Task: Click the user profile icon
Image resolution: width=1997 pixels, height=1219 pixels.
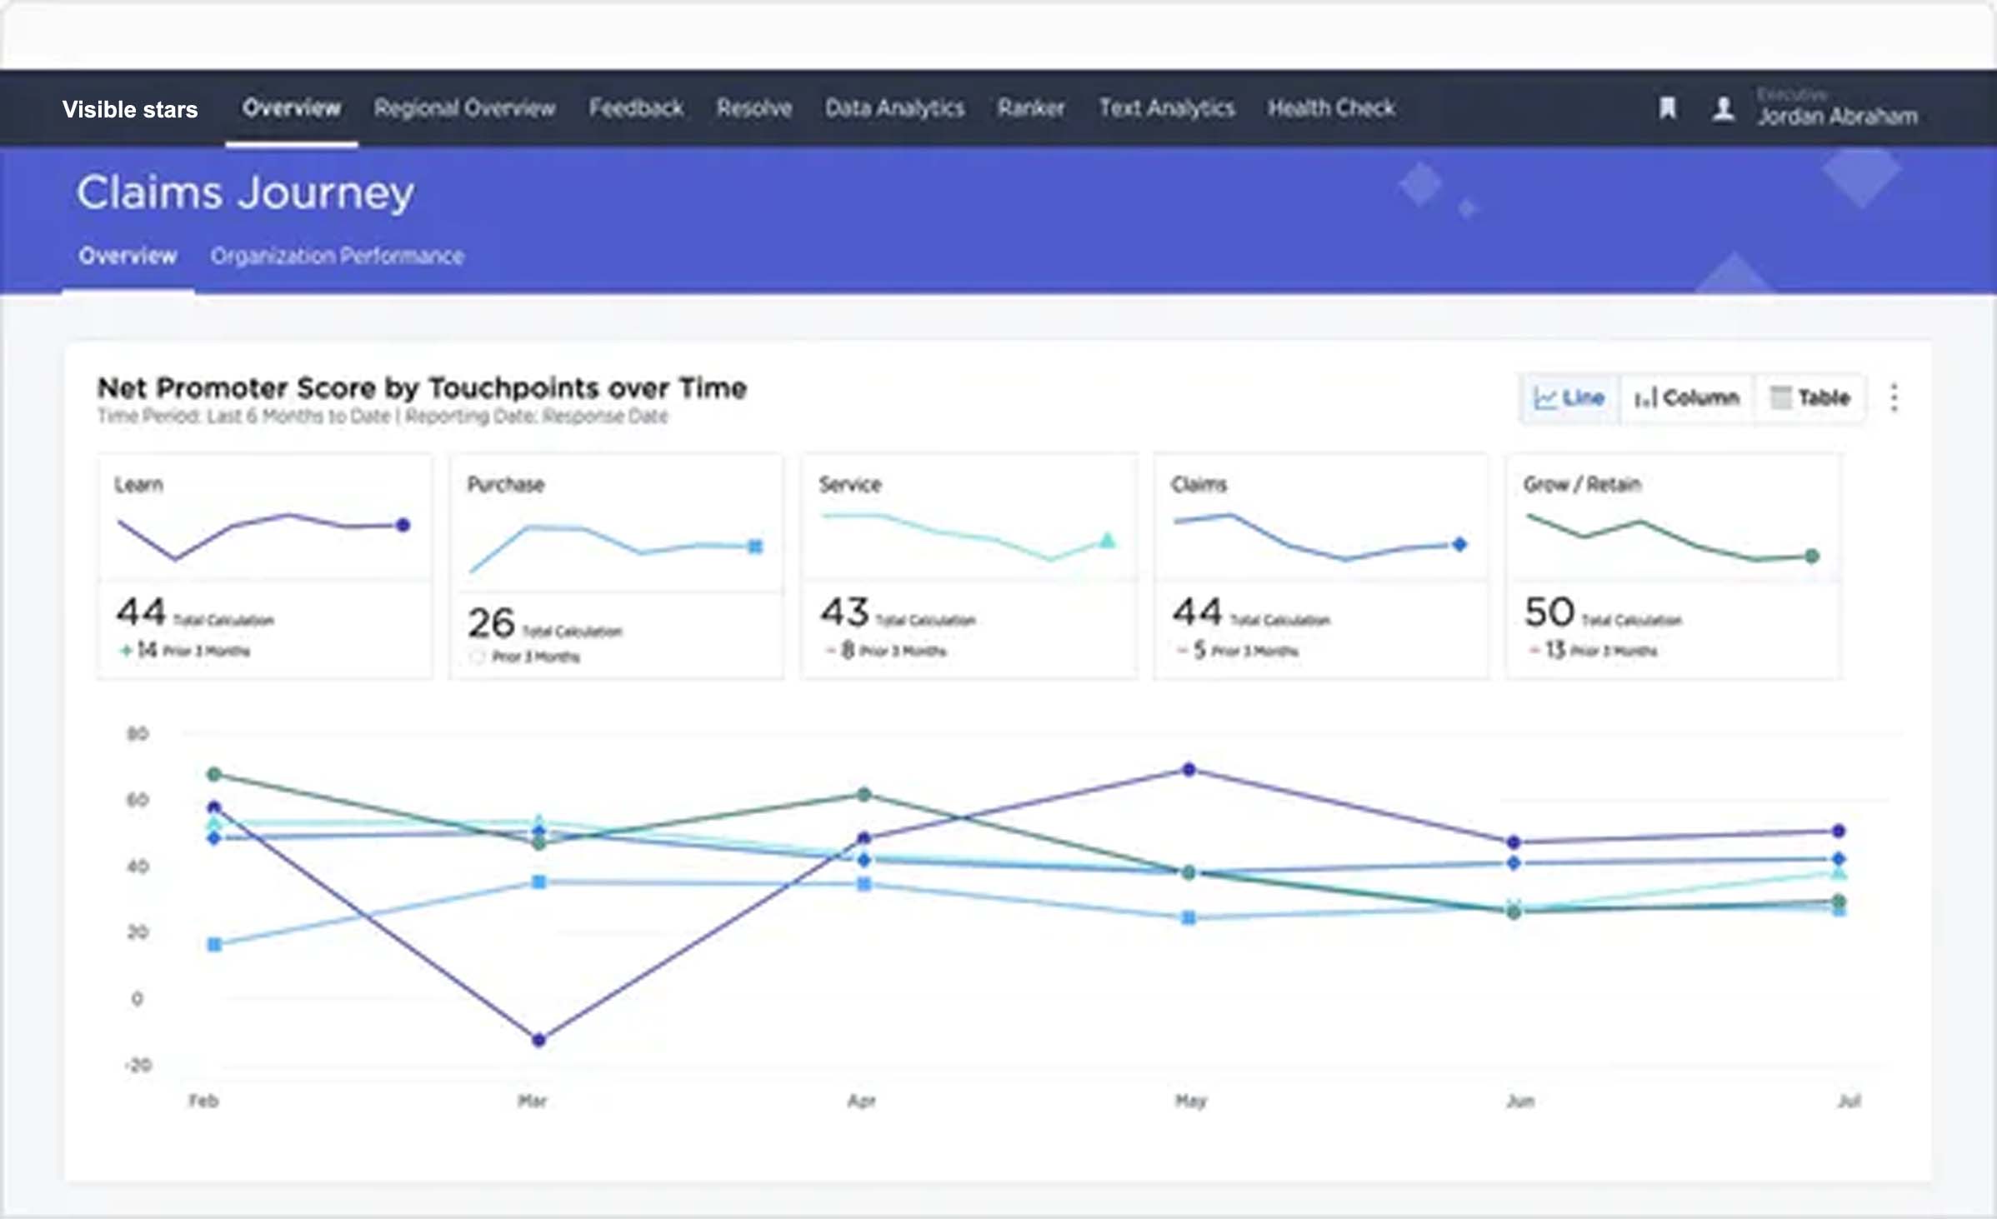Action: [1723, 108]
